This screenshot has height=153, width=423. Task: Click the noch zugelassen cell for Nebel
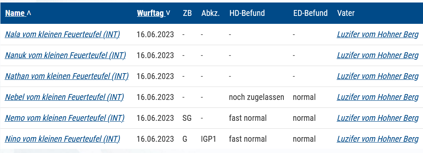pyautogui.click(x=257, y=97)
